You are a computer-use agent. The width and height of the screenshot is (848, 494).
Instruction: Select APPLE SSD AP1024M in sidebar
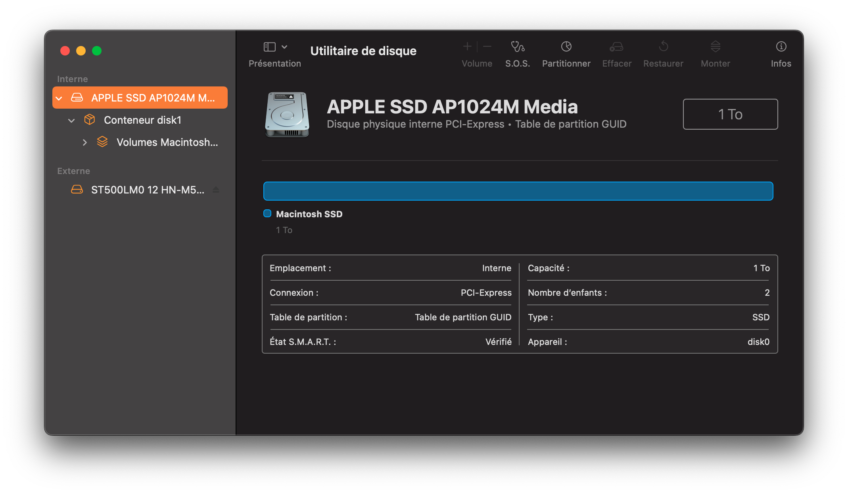coord(140,98)
